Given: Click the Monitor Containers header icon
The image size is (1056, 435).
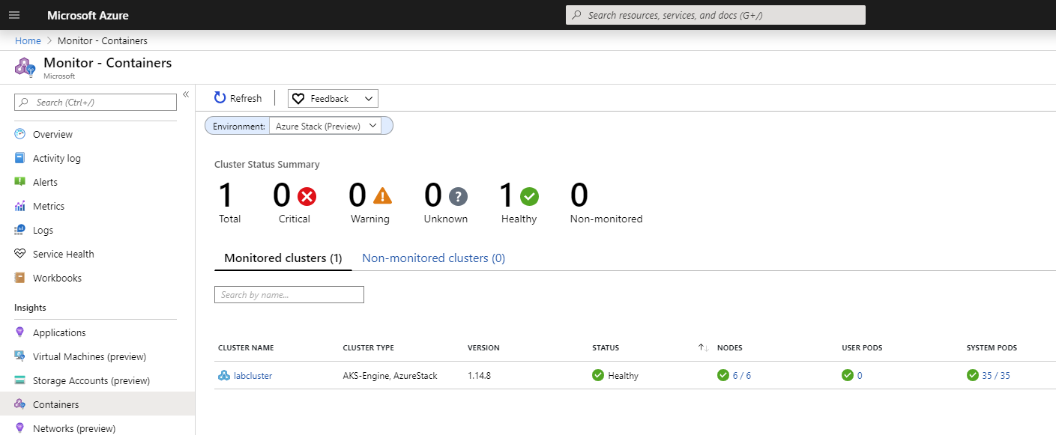Looking at the screenshot, I should (25, 67).
